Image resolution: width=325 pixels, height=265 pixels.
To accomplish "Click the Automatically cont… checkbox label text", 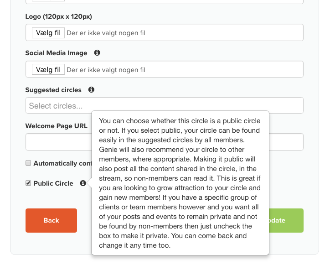I will click(x=62, y=163).
